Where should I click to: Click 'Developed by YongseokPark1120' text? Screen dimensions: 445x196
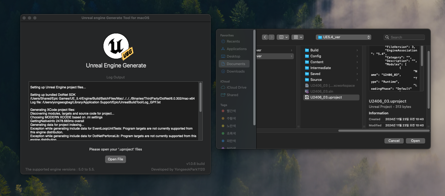178,169
